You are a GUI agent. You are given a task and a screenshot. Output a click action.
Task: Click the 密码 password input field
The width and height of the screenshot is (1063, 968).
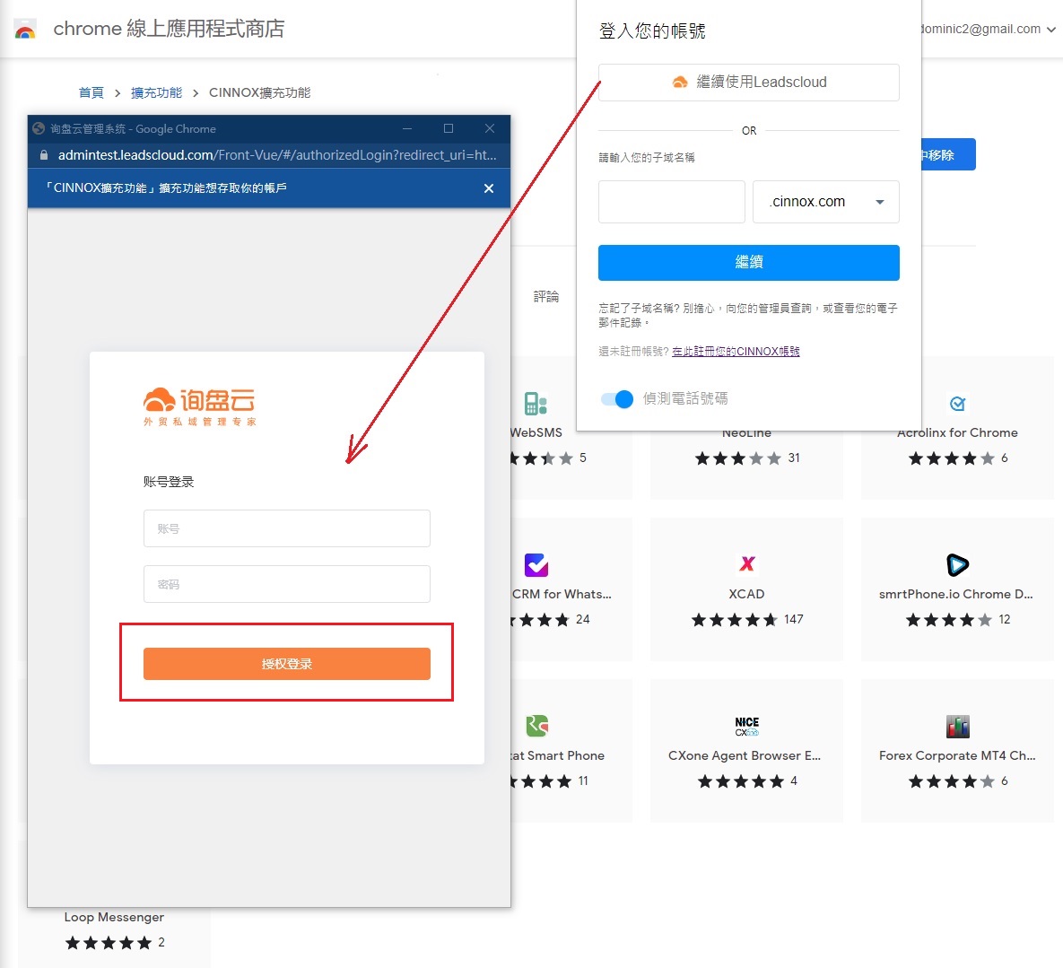tap(287, 584)
